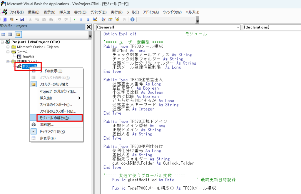This screenshot has width=301, height=194.
Task: Open the Object Browser toolbar icon
Action: coord(118,19)
